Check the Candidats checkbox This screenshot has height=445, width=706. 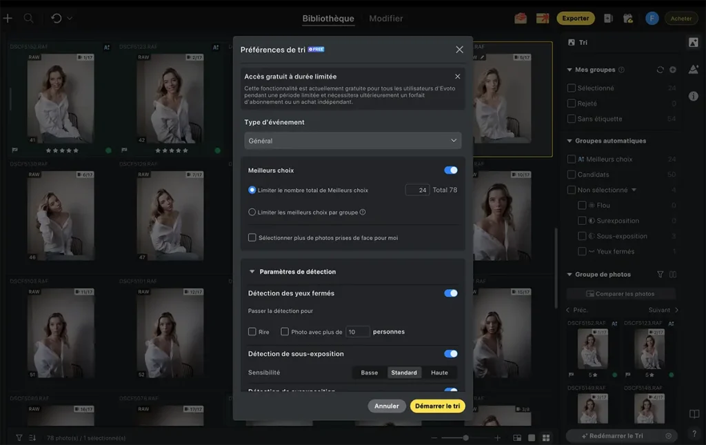pyautogui.click(x=572, y=175)
